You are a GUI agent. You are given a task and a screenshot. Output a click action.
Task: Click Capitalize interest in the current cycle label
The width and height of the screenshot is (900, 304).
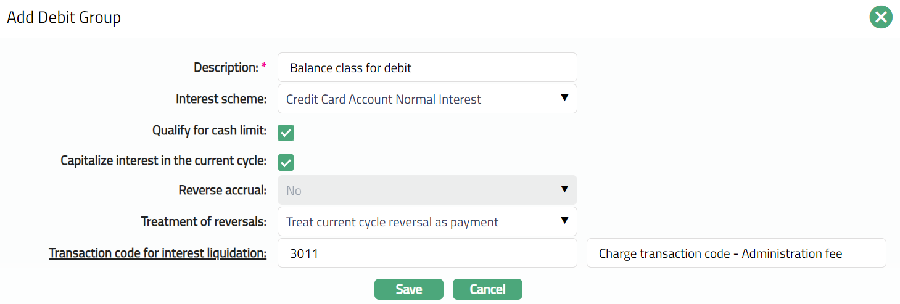click(x=163, y=161)
